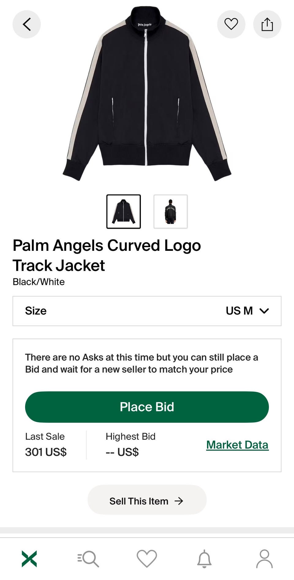Select the back view model thumbnail
The height and width of the screenshot is (580, 294).
pos(171,212)
